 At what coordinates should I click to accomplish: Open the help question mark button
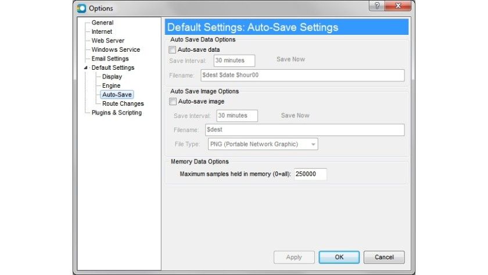coord(377,6)
